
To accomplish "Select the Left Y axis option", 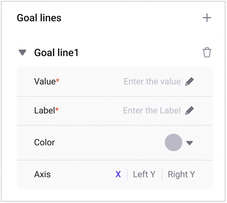I will tap(144, 175).
